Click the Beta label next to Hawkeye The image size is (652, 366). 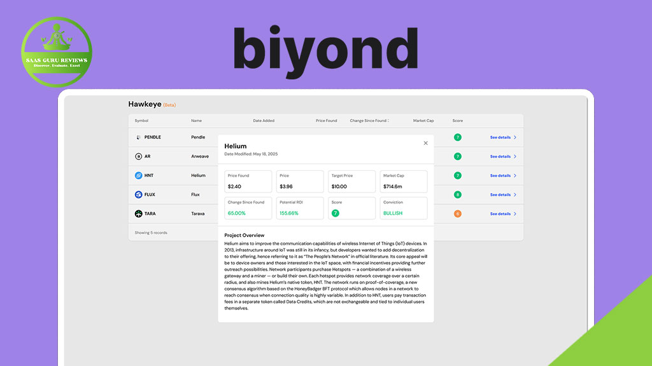169,105
